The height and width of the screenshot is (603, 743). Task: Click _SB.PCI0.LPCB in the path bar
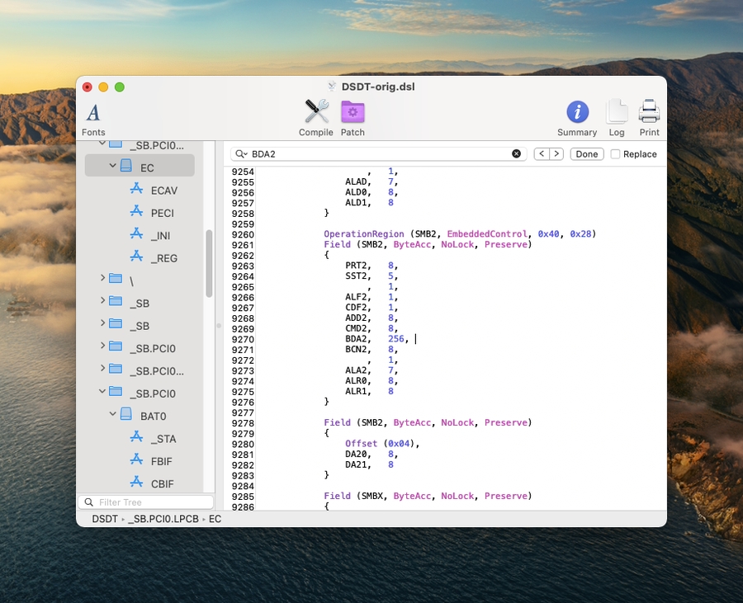(164, 519)
